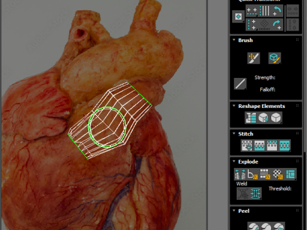Image resolution: width=307 pixels, height=230 pixels.
Task: Click the diamond-grid Align to Edge icon
Action: coord(264,24)
